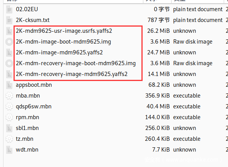Click the gear icon next to tz.mbn

9,139
